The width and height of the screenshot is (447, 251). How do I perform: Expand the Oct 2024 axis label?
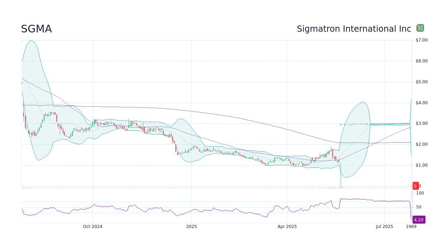point(93,227)
